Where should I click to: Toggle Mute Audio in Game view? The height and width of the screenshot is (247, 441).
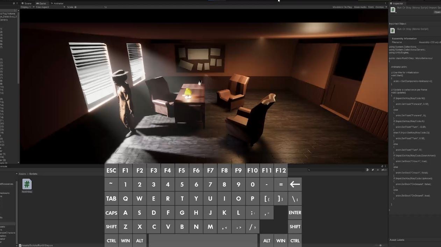360,7
